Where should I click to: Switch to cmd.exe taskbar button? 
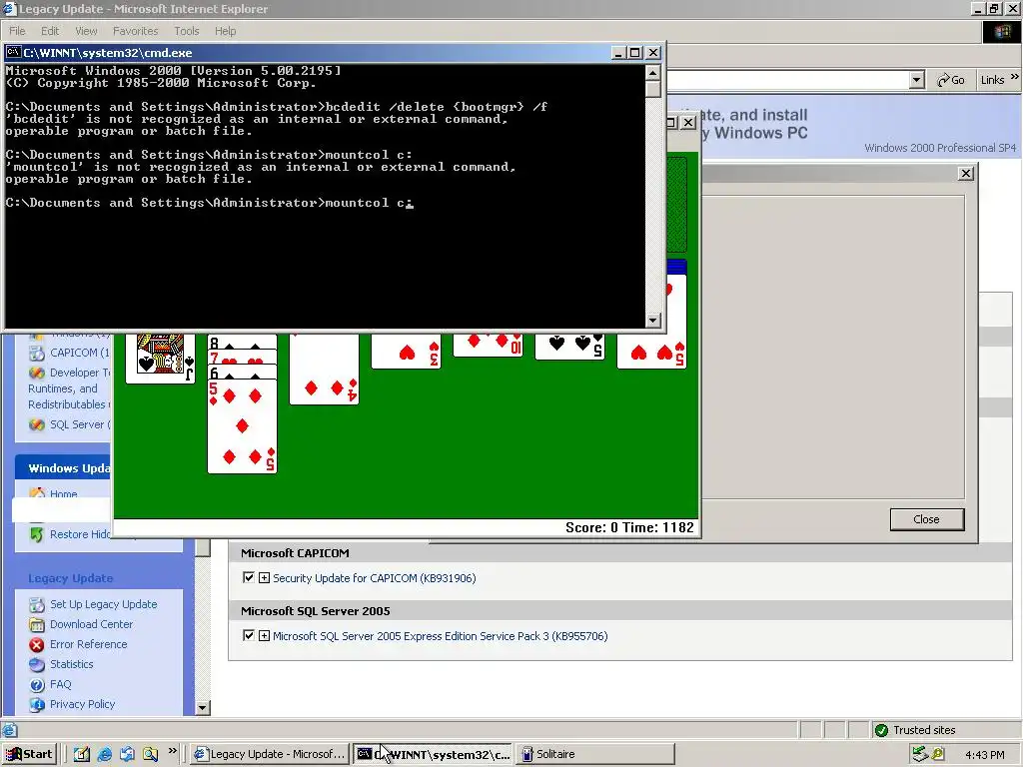pos(433,754)
